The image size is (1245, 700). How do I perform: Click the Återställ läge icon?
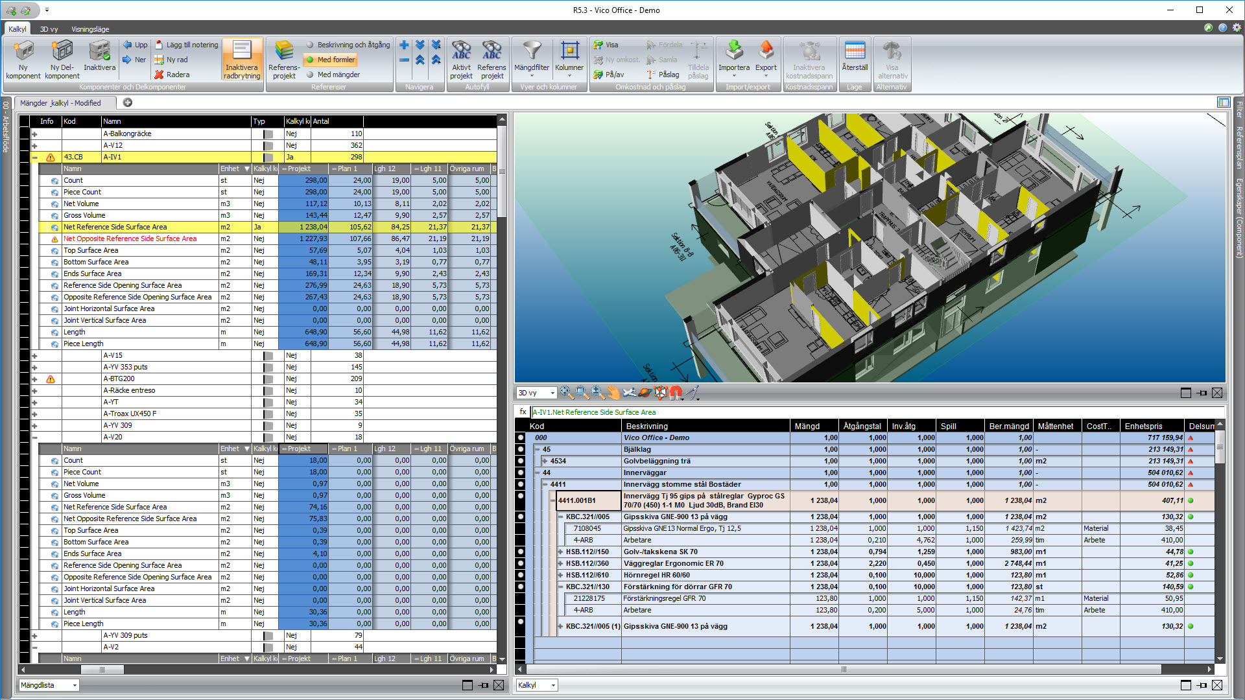tap(855, 52)
